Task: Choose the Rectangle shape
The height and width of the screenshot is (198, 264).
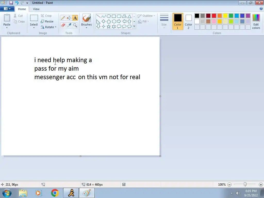Action: [114, 16]
